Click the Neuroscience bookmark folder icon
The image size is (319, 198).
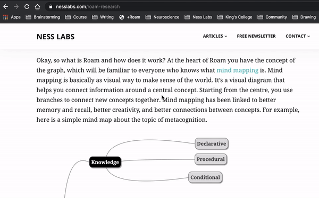(x=148, y=17)
